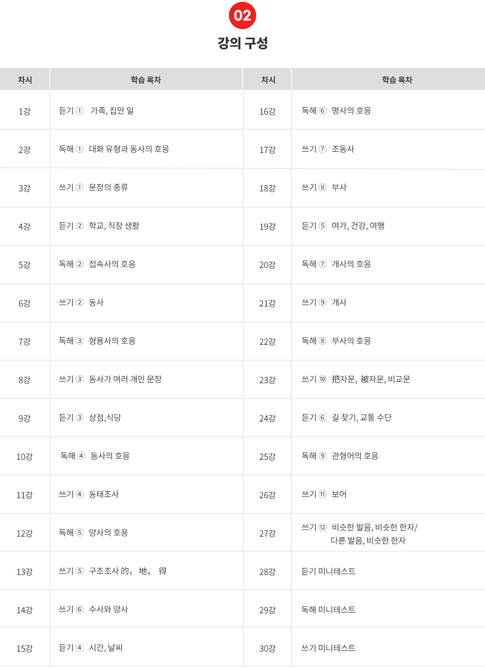Select 듣기 ⑥ 길 찾기, 교통 수단
The image size is (485, 668).
[x=347, y=418]
